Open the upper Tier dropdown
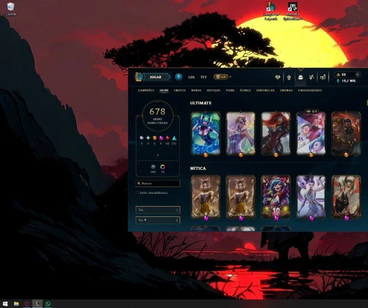 (x=158, y=210)
